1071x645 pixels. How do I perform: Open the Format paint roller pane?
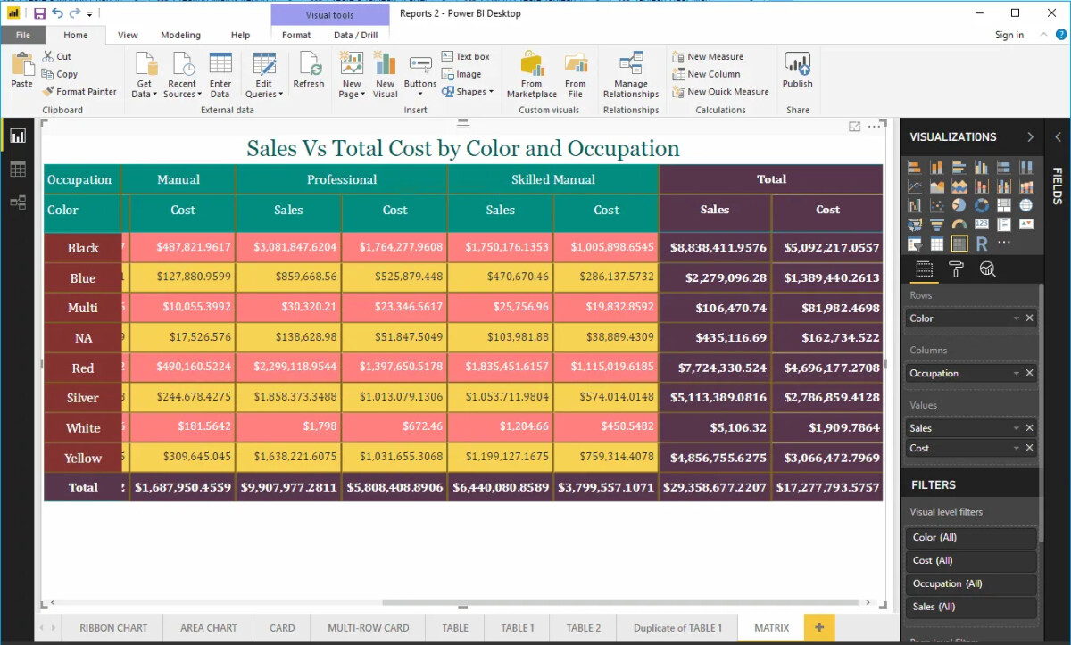(x=956, y=269)
